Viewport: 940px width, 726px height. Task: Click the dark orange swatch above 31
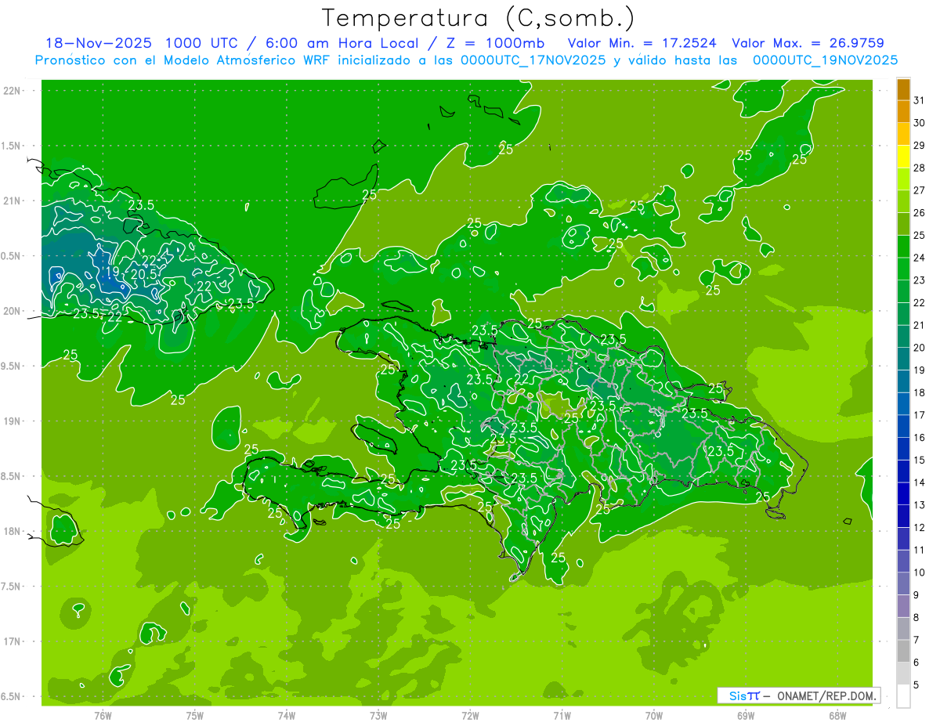(903, 89)
